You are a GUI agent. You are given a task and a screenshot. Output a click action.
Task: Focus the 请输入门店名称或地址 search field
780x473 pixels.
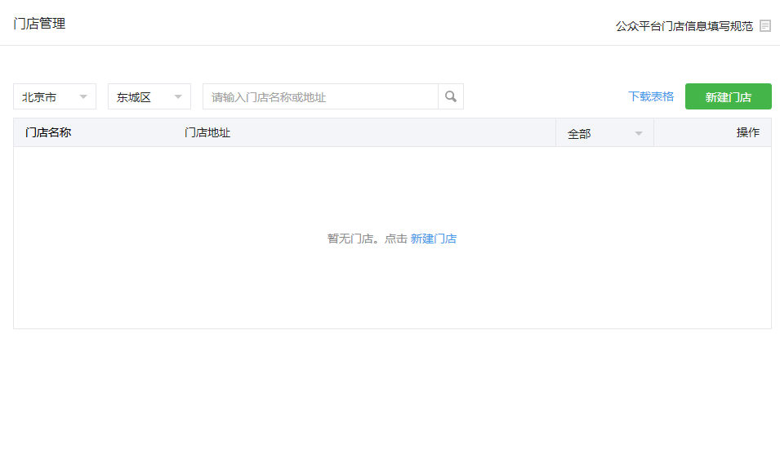[320, 96]
